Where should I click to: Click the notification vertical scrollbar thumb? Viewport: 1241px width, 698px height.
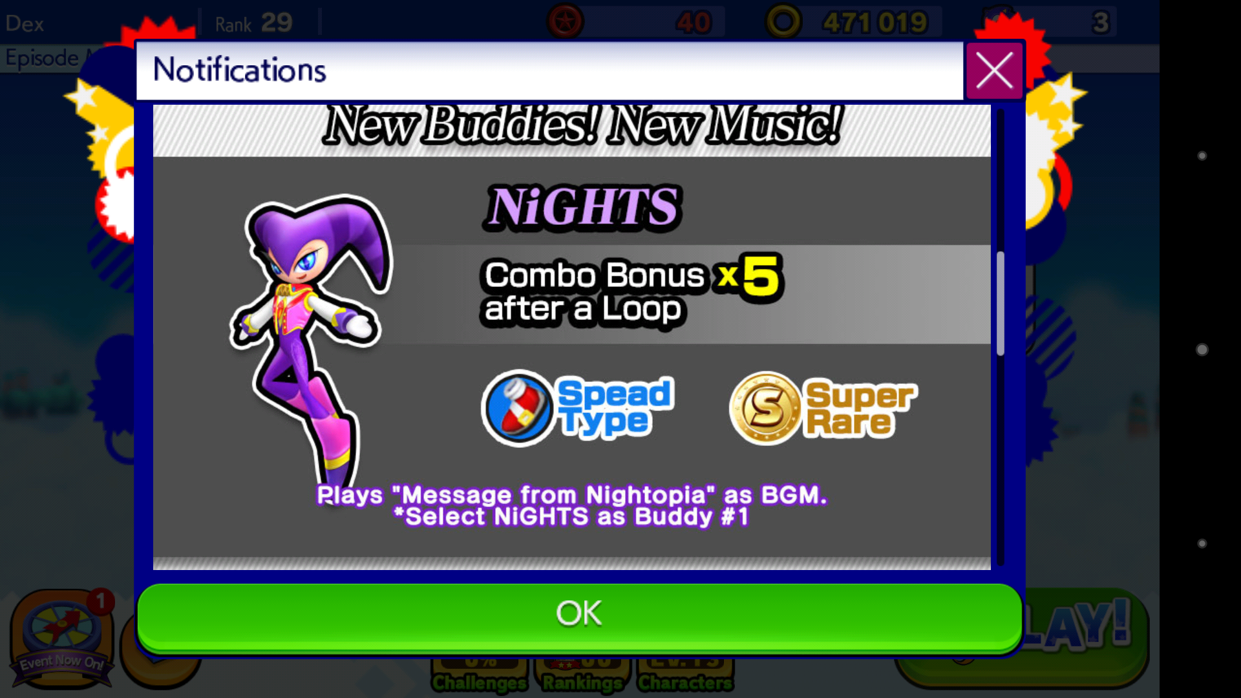point(1001,302)
